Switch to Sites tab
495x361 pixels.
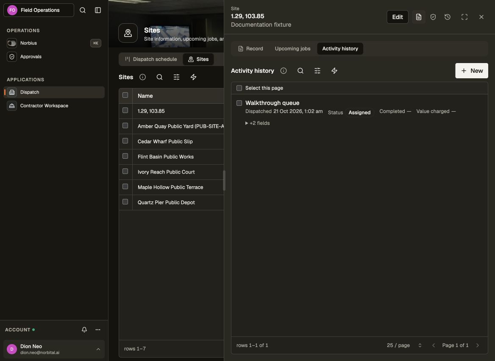(199, 59)
